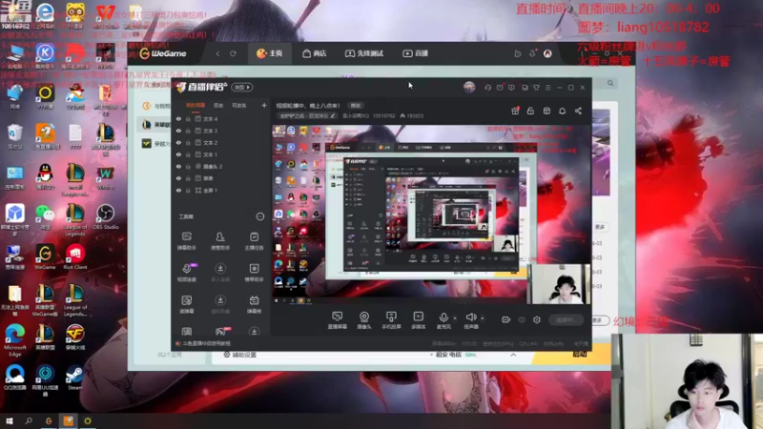Viewport: 763px width, 429px height.
Task: Open WeGame home tab 主页
Action: (x=270, y=53)
